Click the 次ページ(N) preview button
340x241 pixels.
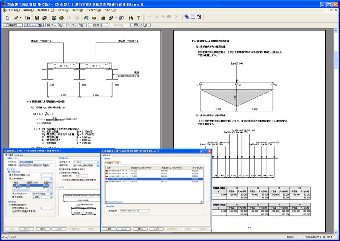coord(34,25)
